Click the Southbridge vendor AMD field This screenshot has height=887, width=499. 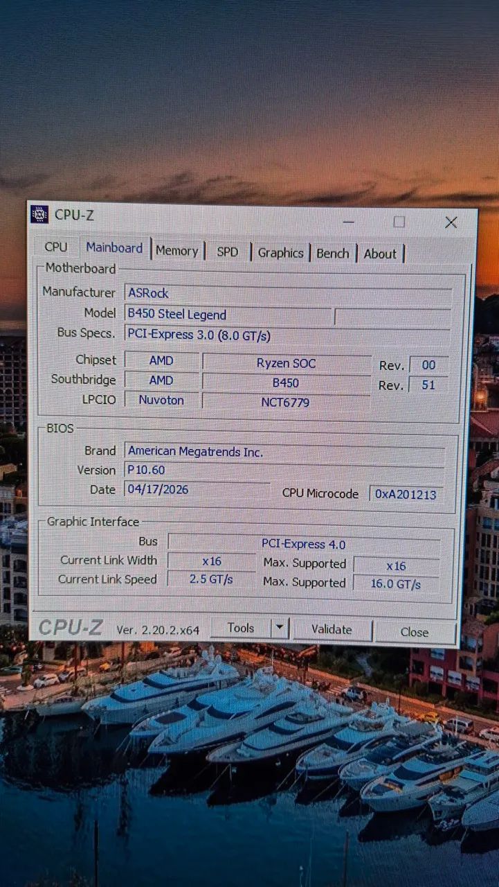point(161,380)
